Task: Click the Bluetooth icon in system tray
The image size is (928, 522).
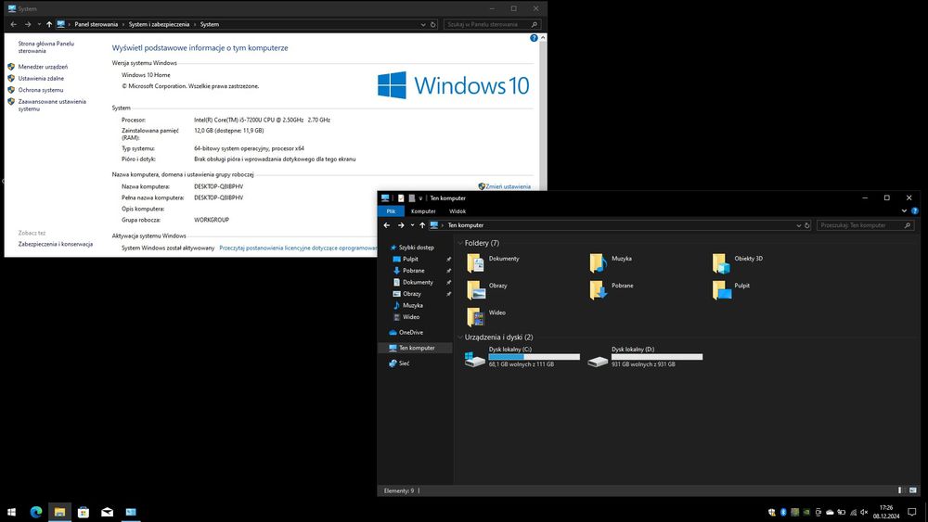Action: tap(783, 511)
